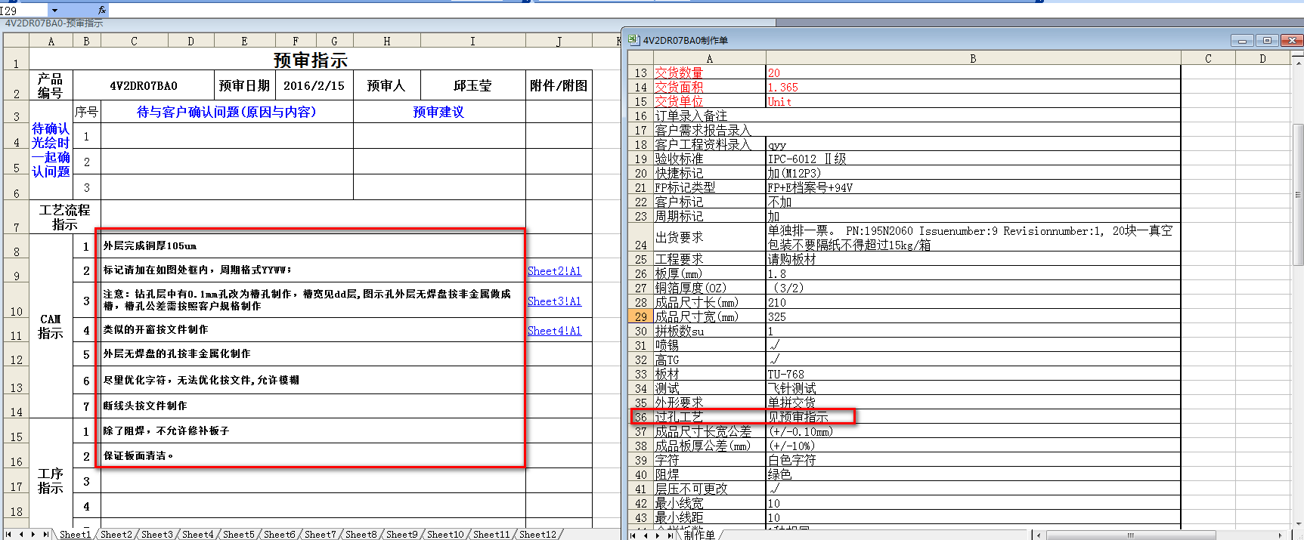Jump to last sheet tab in 制作单 window

pos(670,535)
